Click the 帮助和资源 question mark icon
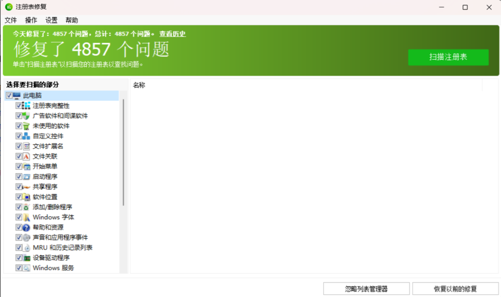This screenshot has width=501, height=297. click(x=26, y=227)
